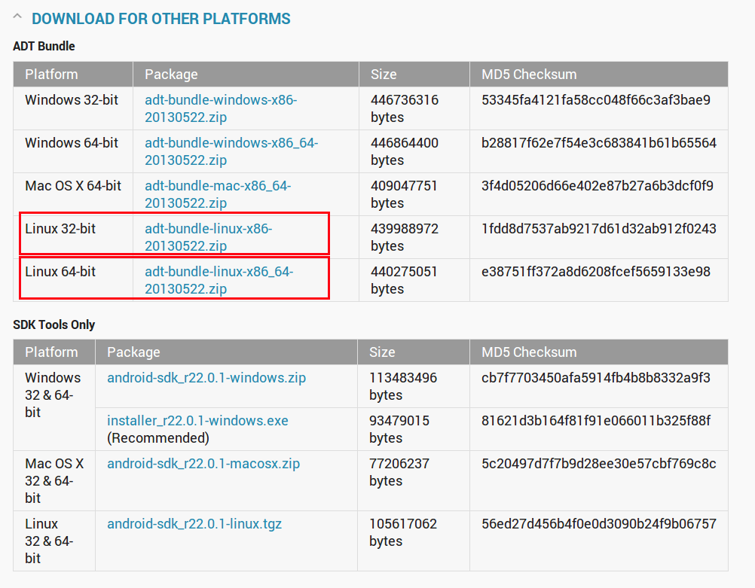The image size is (755, 588).
Task: Click the size 439988972 bytes
Action: pos(405,236)
